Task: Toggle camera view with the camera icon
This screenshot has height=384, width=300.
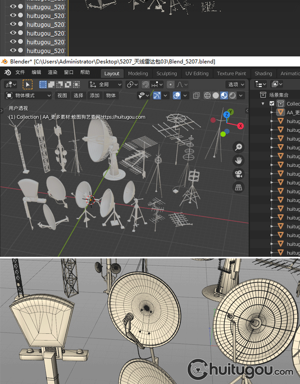Action: click(x=239, y=174)
